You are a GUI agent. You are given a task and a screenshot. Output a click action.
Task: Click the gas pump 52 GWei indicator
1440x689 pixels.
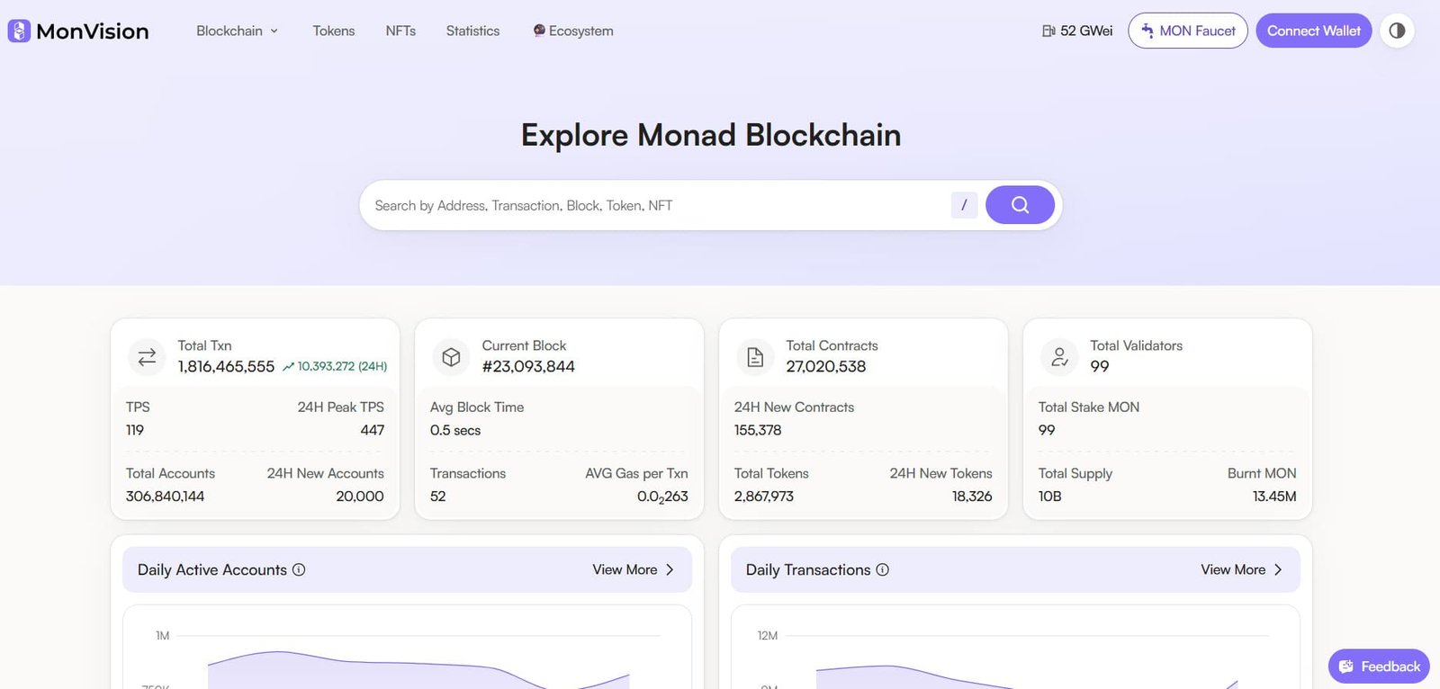[1077, 31]
